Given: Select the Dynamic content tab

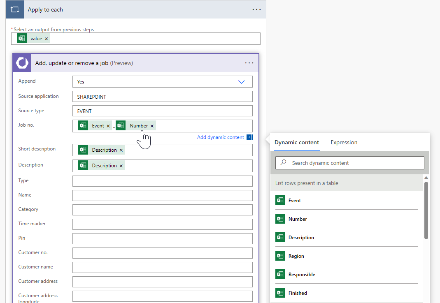Looking at the screenshot, I should (x=296, y=142).
